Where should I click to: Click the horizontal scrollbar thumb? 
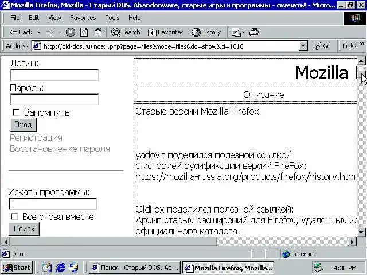point(114,242)
